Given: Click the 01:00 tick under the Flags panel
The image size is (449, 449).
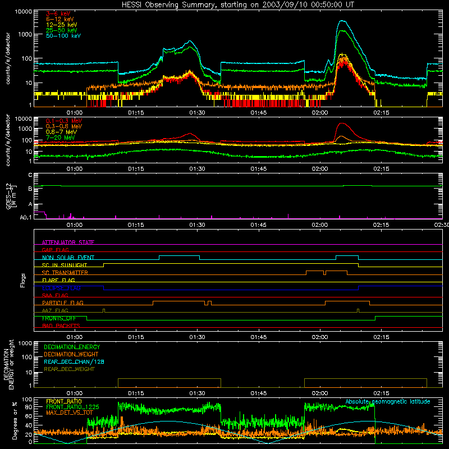Looking at the screenshot, I should pos(75,337).
